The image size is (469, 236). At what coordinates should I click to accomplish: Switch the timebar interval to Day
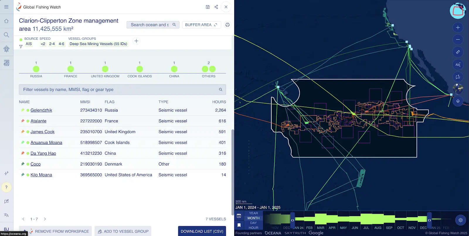click(253, 223)
